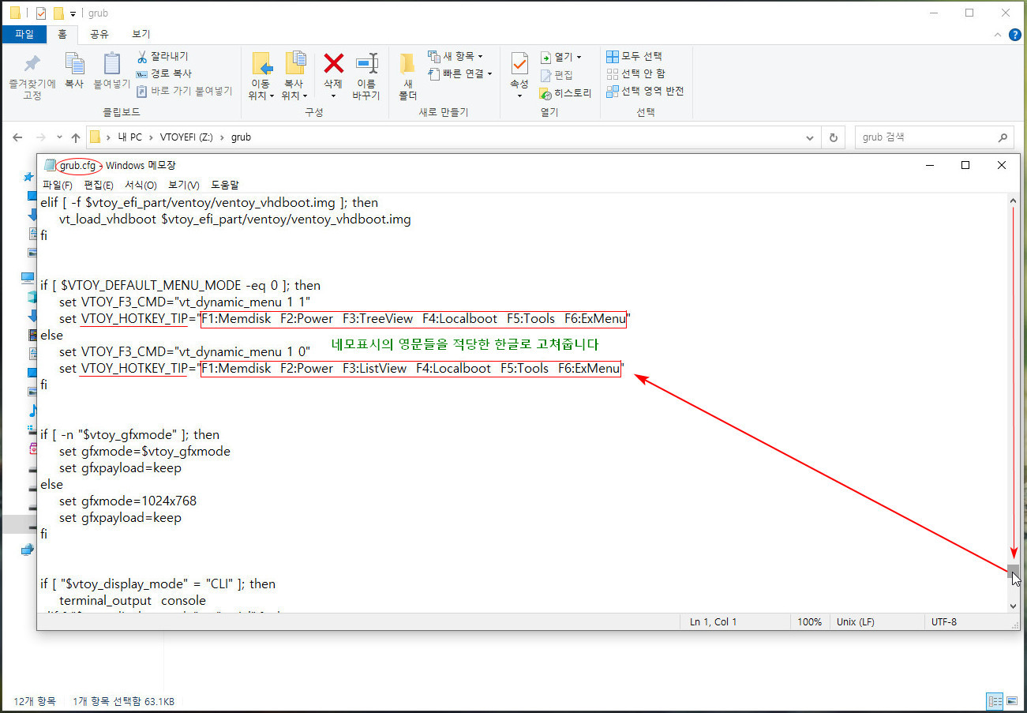Screen dimensions: 1027x713
Task: Click the '12개 항목' Explorer status text
Action: coord(34,701)
